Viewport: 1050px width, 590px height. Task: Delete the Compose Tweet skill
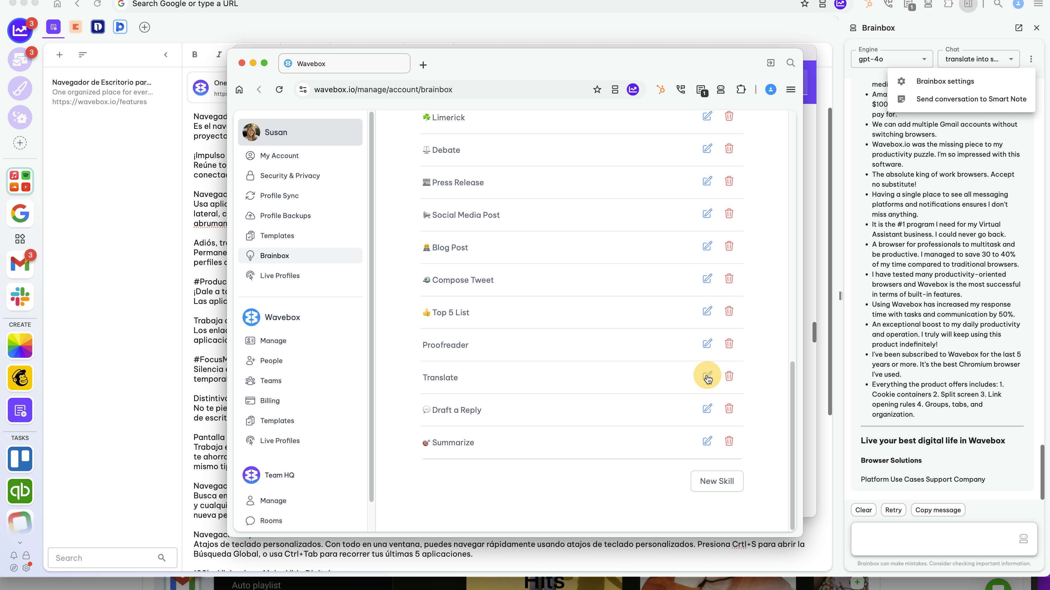(729, 279)
